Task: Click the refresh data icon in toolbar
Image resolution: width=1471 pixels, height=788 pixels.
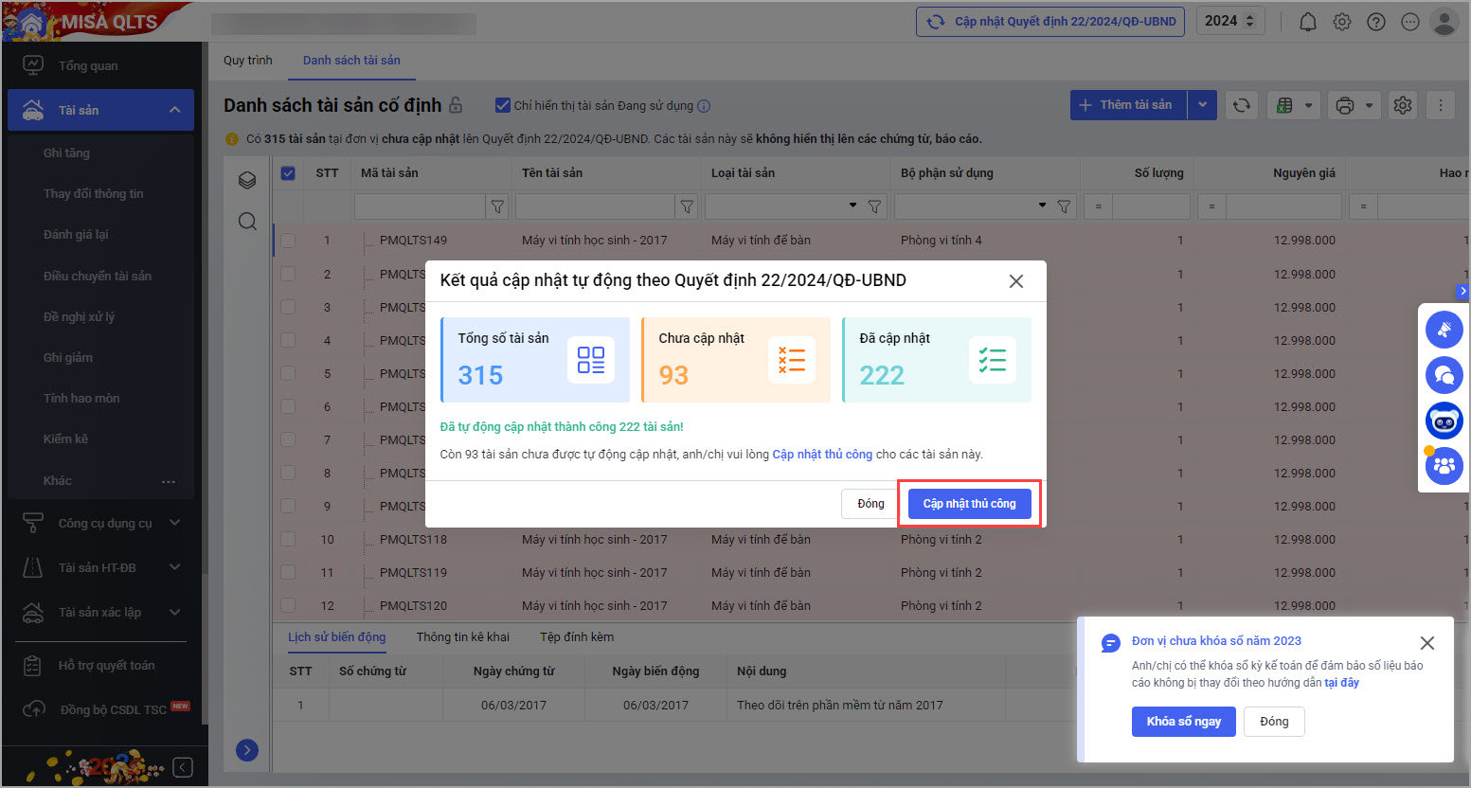Action: coord(1241,106)
